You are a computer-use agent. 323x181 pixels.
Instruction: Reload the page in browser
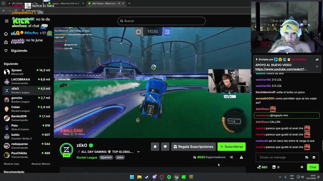(16, 11)
